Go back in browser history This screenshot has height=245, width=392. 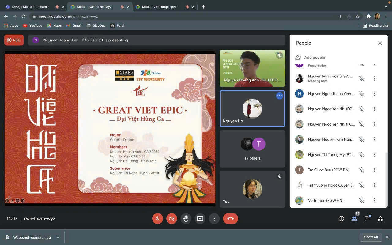point(6,16)
